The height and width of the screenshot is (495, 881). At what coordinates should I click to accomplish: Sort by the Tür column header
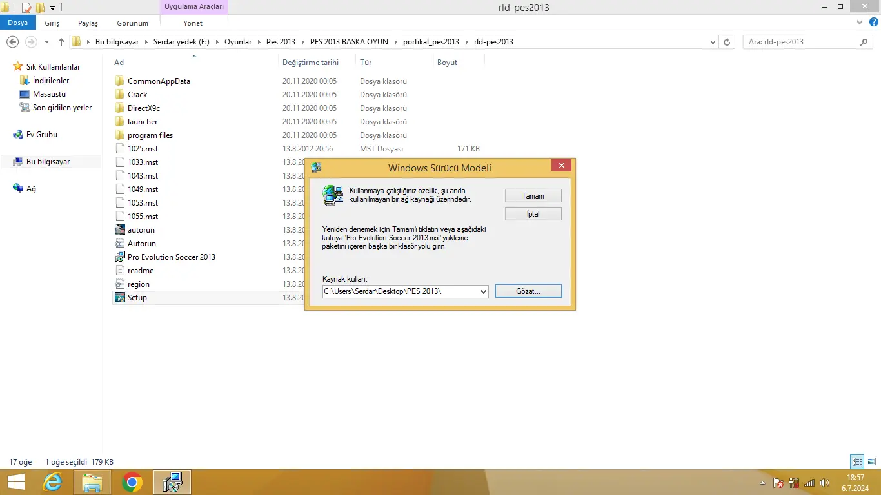[366, 63]
